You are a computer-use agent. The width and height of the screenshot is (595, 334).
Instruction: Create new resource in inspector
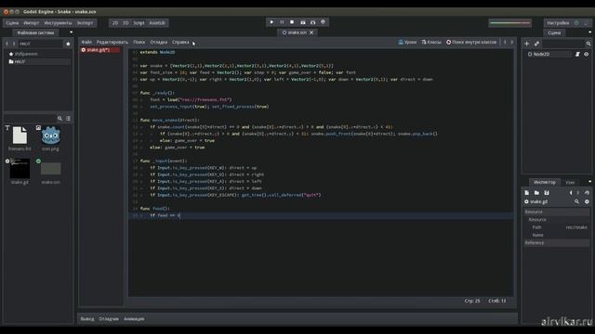pyautogui.click(x=527, y=193)
